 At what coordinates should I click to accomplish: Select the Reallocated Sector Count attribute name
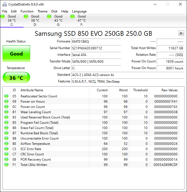tap(39, 96)
